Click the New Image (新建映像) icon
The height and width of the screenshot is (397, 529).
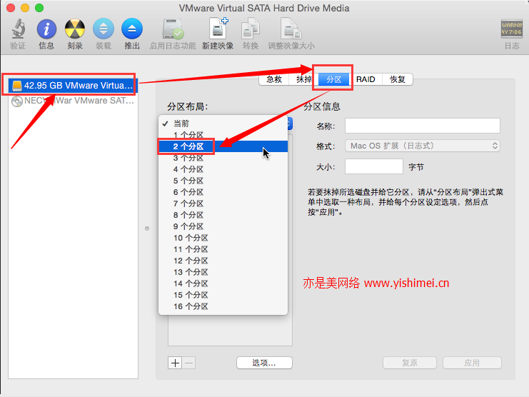click(218, 29)
